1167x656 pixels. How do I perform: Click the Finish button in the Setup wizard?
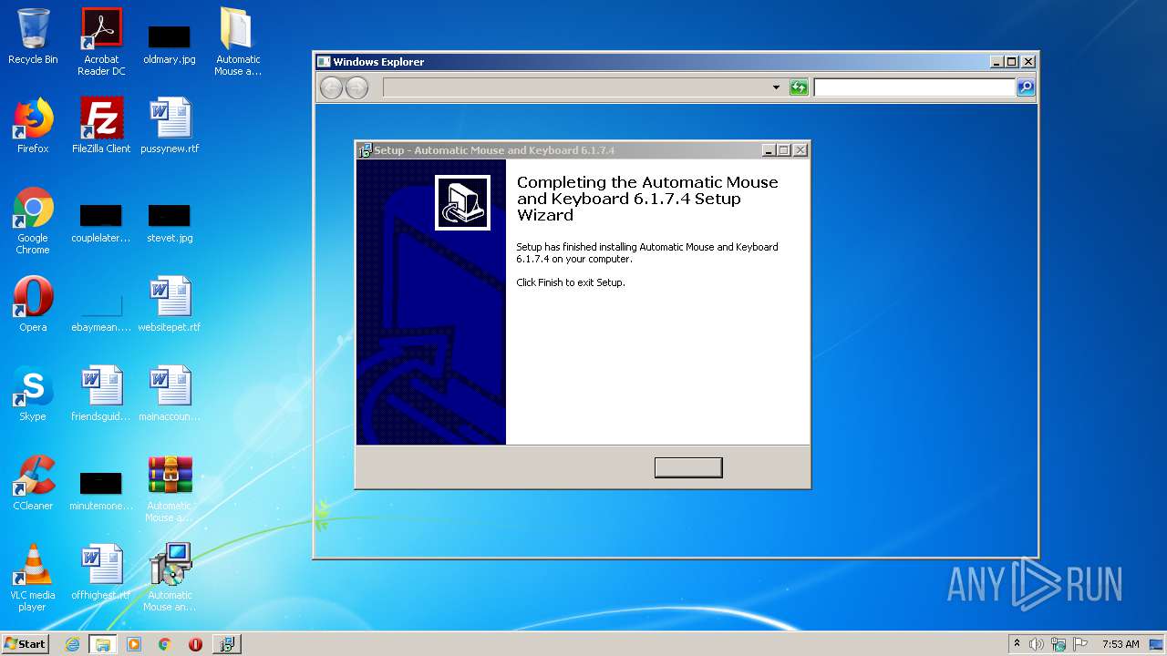coord(688,467)
